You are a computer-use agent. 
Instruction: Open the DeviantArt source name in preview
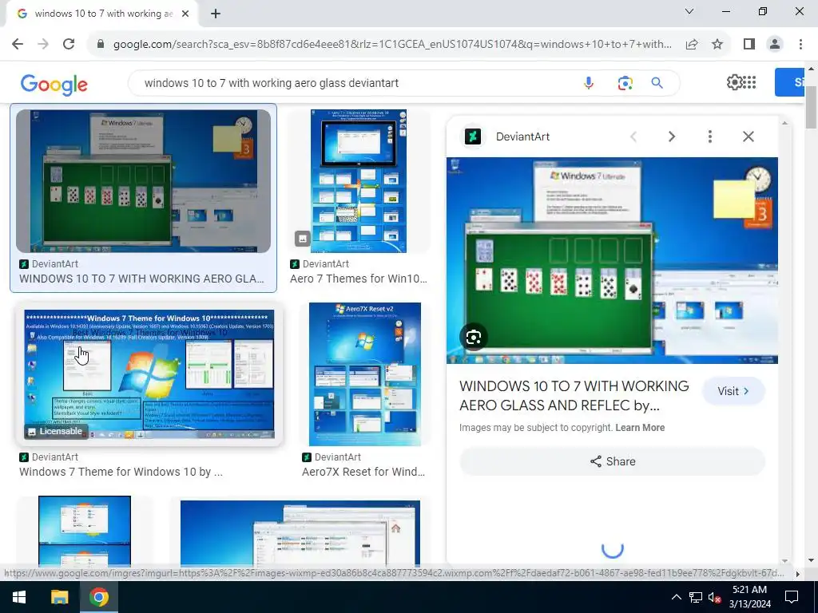click(x=522, y=136)
